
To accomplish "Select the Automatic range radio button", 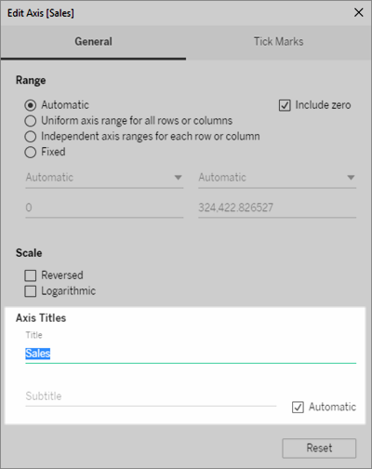I will 31,105.
